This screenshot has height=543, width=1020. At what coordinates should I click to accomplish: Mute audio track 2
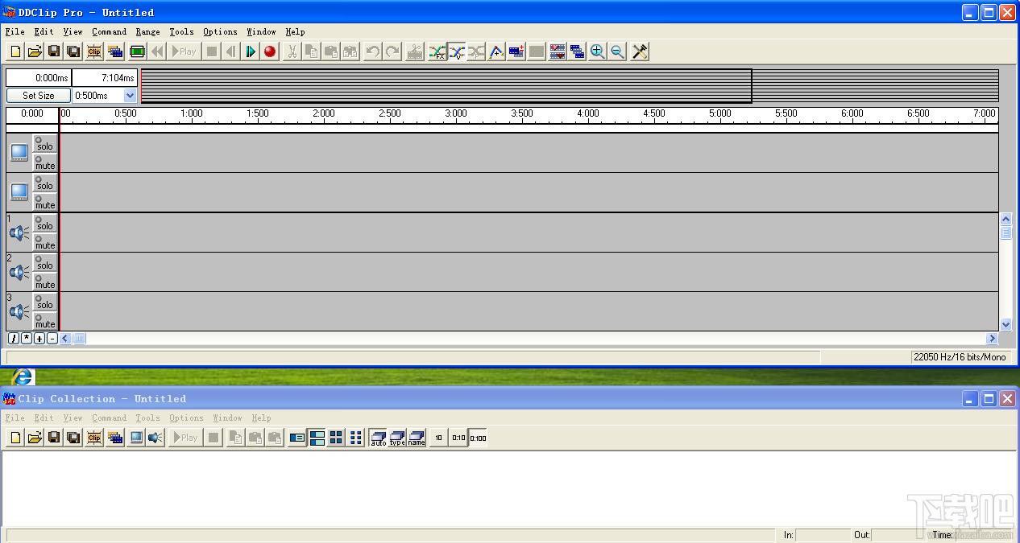click(45, 282)
